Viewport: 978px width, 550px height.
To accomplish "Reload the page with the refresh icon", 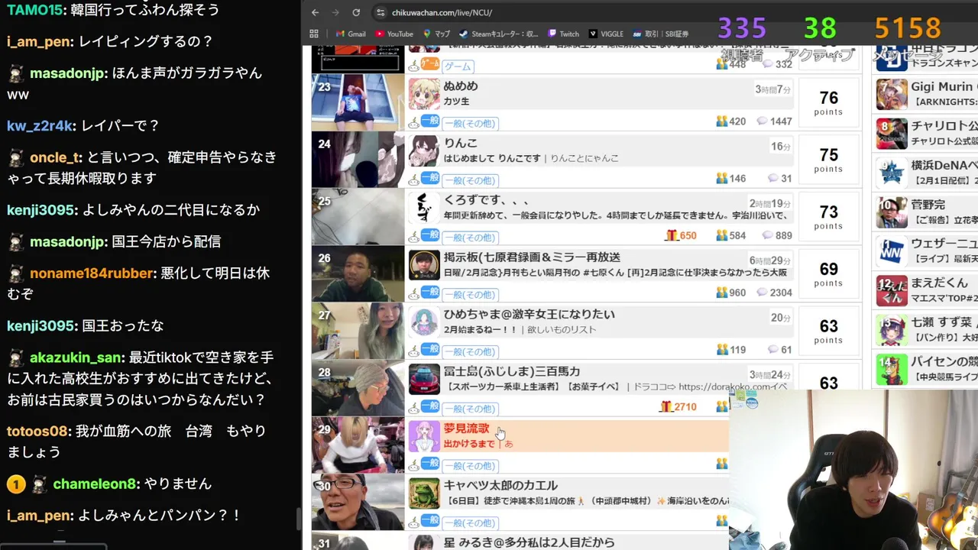I will pyautogui.click(x=356, y=12).
